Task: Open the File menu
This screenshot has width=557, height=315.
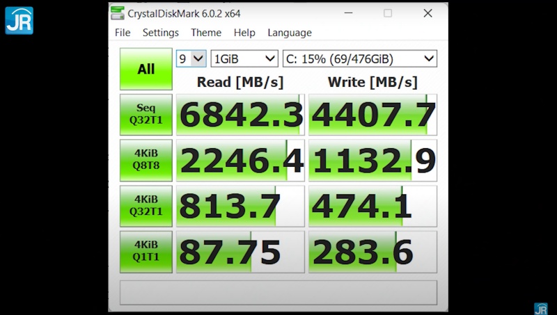Action: pos(123,33)
